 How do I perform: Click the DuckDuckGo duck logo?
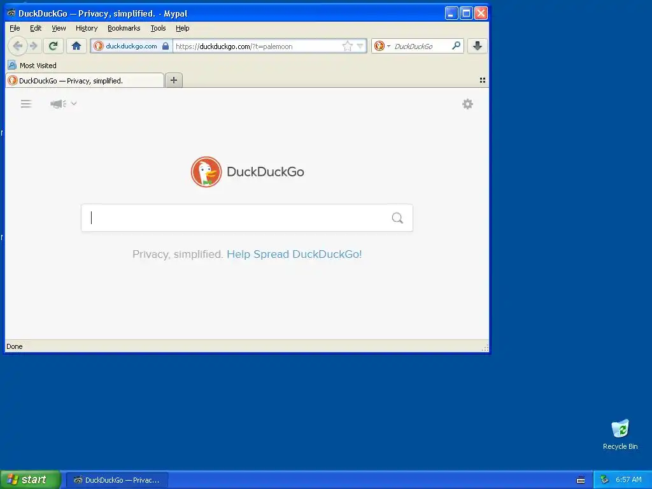click(x=206, y=172)
